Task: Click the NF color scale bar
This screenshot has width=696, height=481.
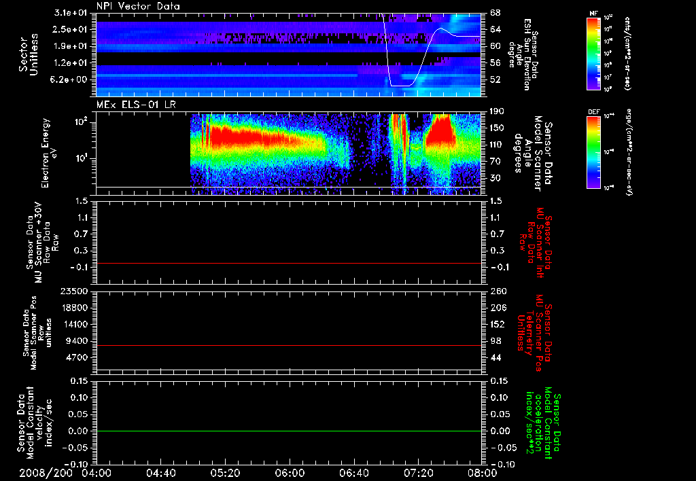Action: click(x=593, y=53)
